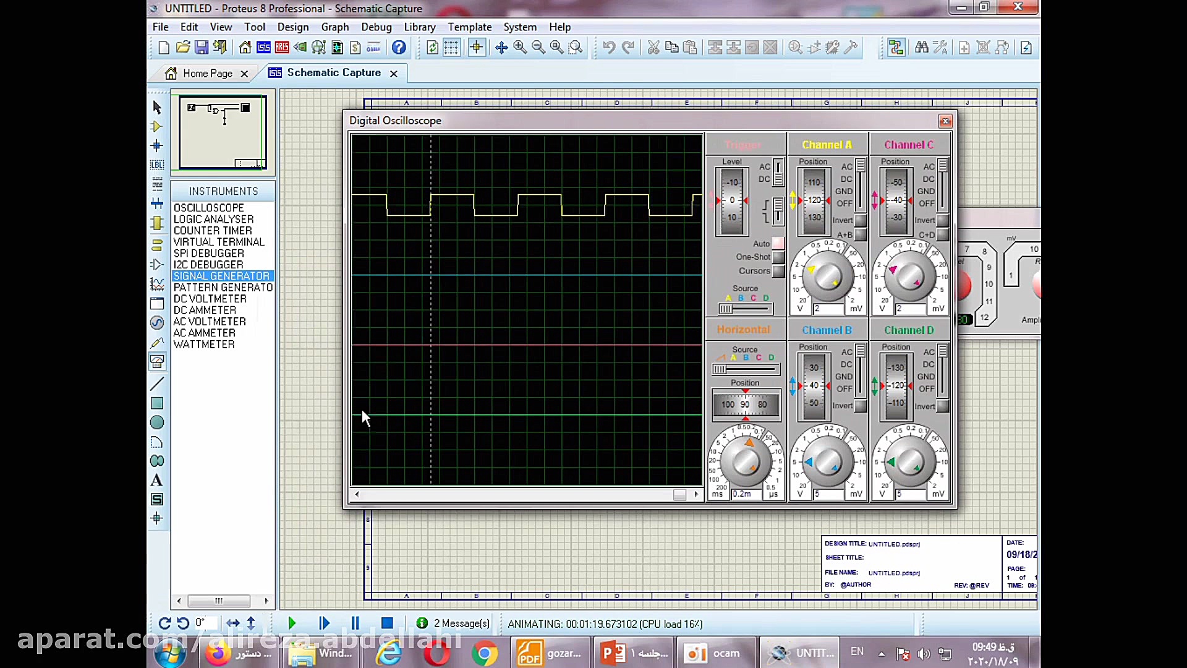Open the Debug menu
The image size is (1187, 668).
click(x=376, y=27)
